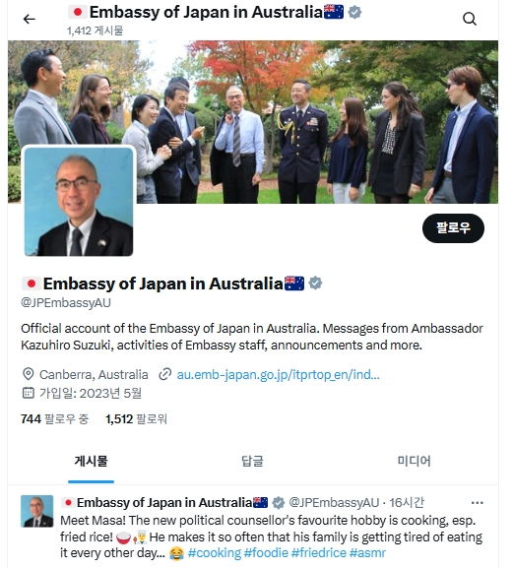Follow the Embassy with 팔로우 button
513x568 pixels.
(453, 228)
